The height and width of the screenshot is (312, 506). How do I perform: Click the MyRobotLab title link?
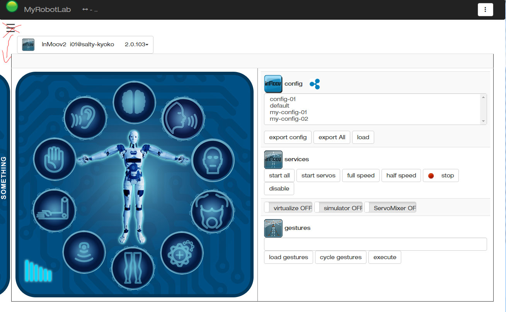[x=47, y=10]
